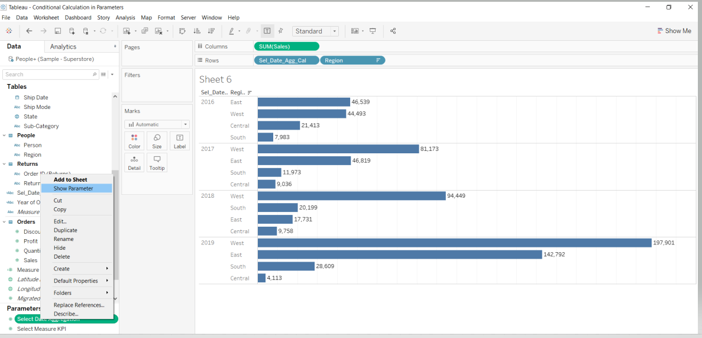Click the Undo back arrow
Image resolution: width=702 pixels, height=338 pixels.
tap(30, 31)
